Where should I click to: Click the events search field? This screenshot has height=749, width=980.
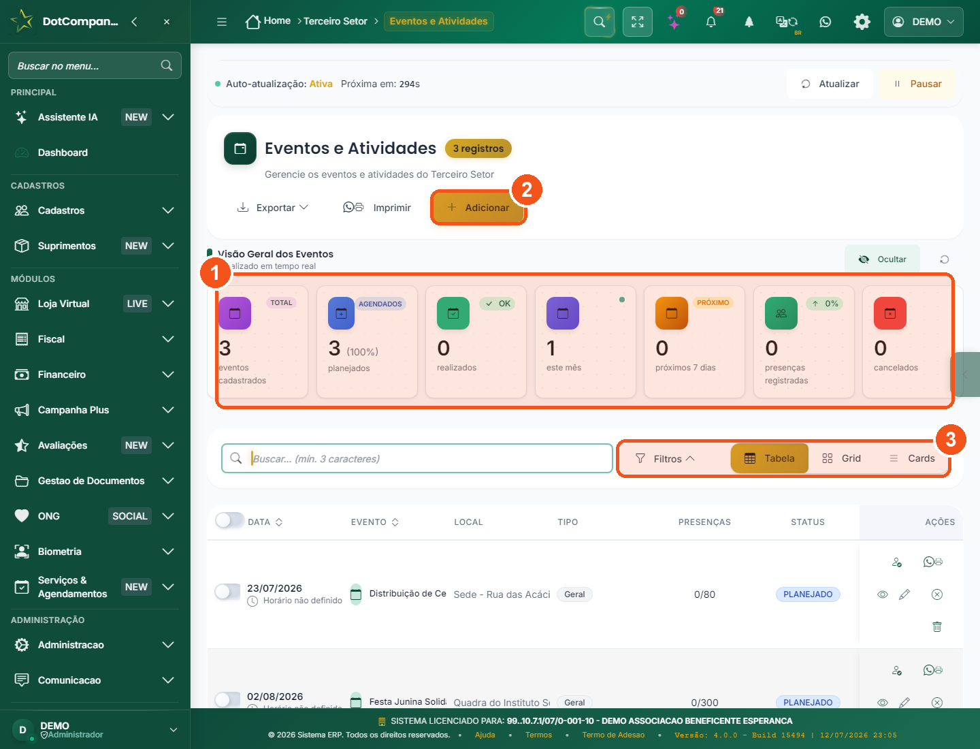pyautogui.click(x=417, y=458)
